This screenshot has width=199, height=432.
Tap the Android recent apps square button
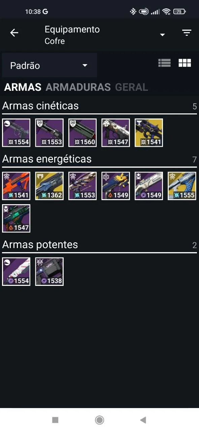click(x=55, y=420)
